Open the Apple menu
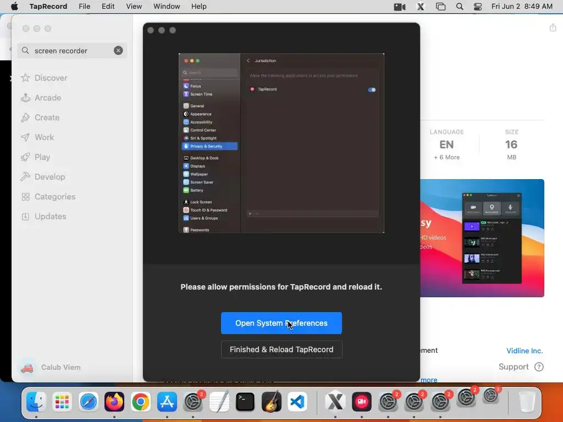Screen dimensions: 563x422 tap(14, 7)
